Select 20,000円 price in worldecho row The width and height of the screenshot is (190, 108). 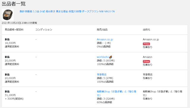tap(10, 61)
